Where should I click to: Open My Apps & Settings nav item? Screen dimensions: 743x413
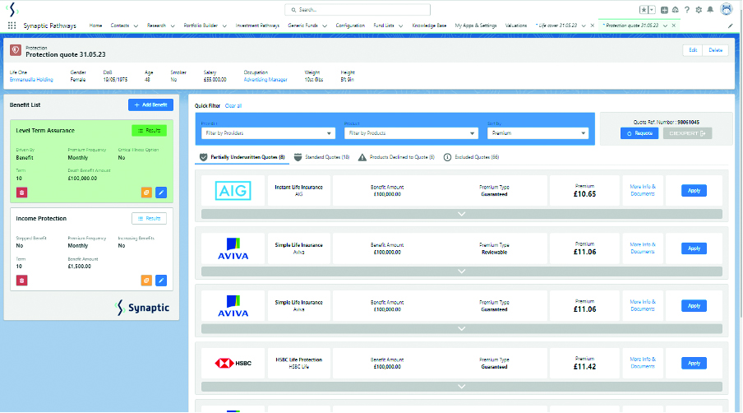[x=476, y=26]
